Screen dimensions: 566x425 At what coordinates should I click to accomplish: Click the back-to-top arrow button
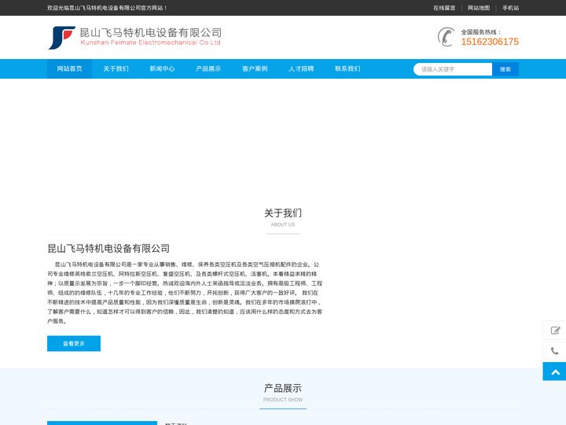[555, 371]
